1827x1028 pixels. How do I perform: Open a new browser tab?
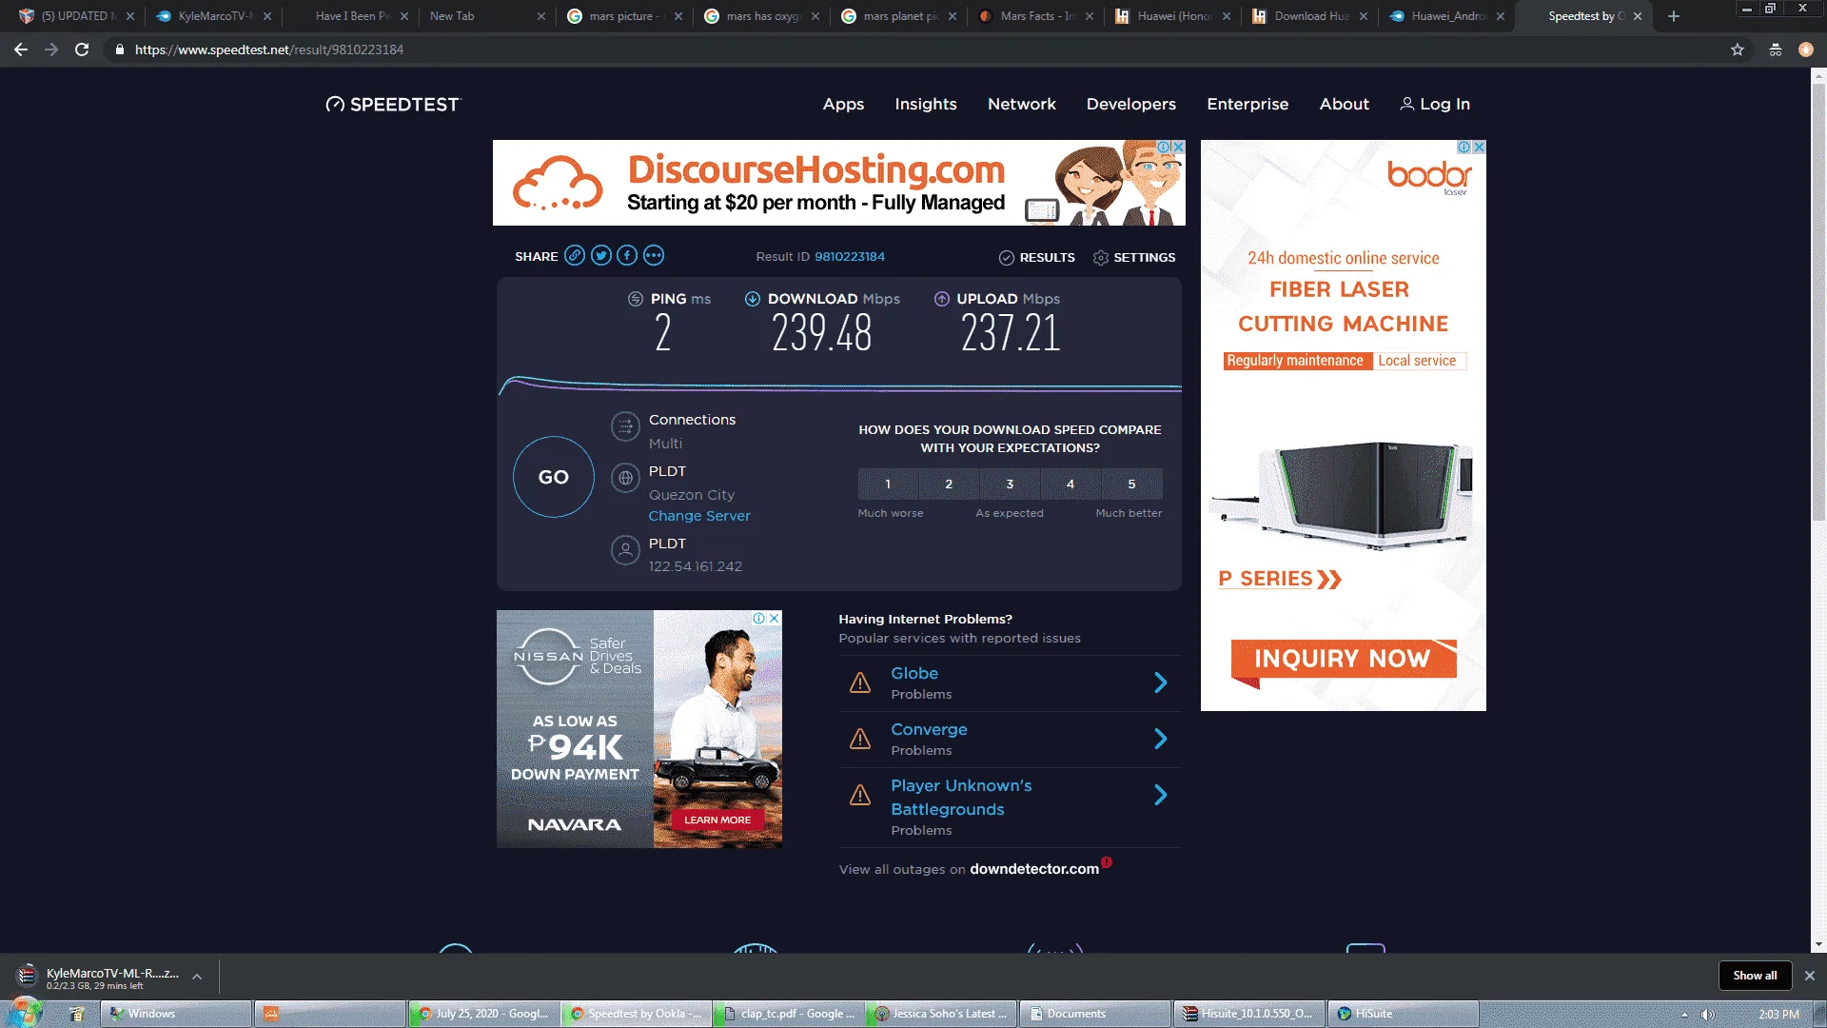1674,16
